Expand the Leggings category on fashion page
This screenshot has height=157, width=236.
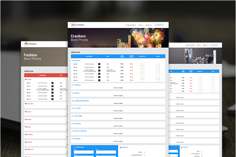click(29, 135)
